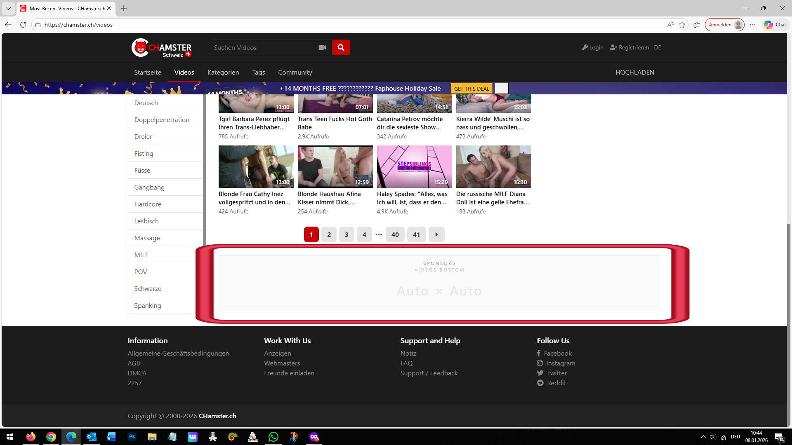792x445 pixels.
Task: Open the Support / Feedback link
Action: [x=429, y=373]
